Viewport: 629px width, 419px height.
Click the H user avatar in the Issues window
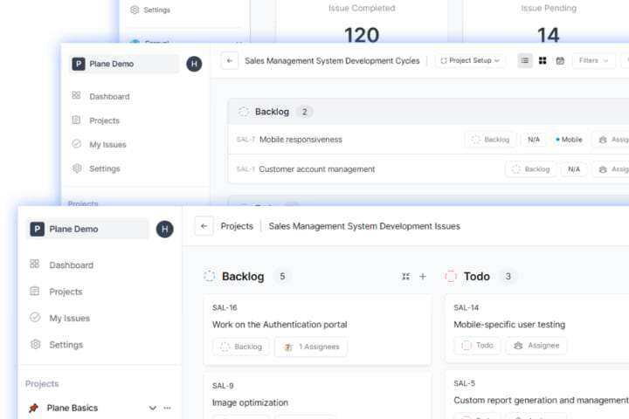[x=164, y=229]
